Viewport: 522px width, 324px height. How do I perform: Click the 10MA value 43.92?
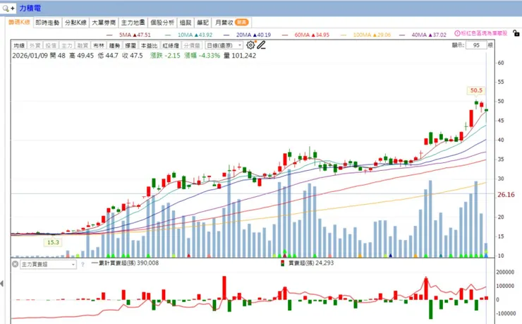[x=205, y=35]
